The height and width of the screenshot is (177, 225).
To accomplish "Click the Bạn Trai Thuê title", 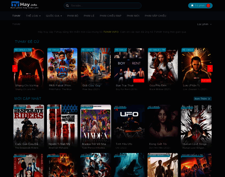I will (x=125, y=86).
